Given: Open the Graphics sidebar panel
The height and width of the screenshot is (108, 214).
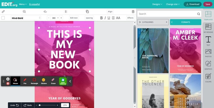Looking at the screenshot, I should click(208, 65).
